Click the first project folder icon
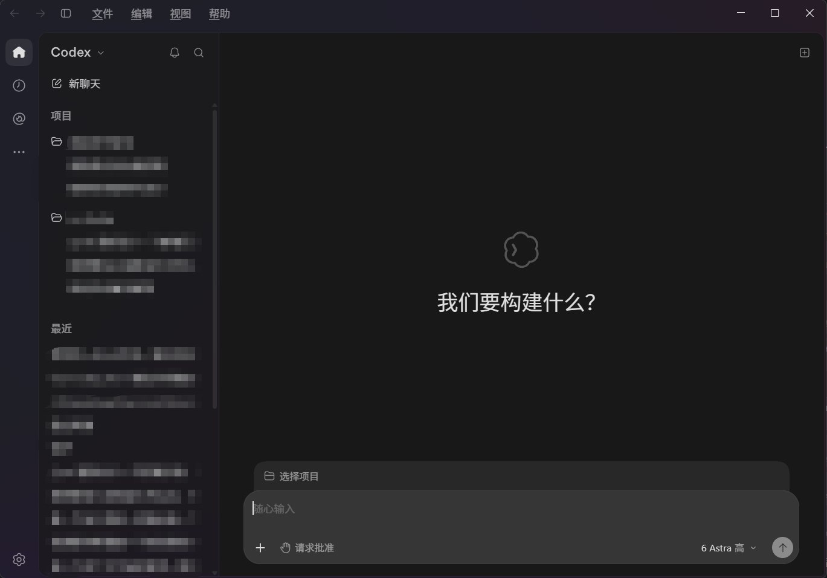Image resolution: width=827 pixels, height=578 pixels. coord(57,141)
